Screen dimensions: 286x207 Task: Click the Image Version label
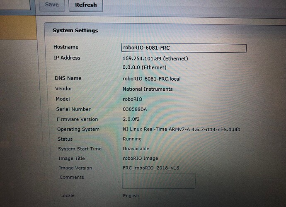(x=75, y=168)
